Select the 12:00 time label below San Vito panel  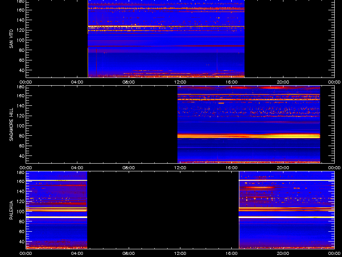point(180,82)
